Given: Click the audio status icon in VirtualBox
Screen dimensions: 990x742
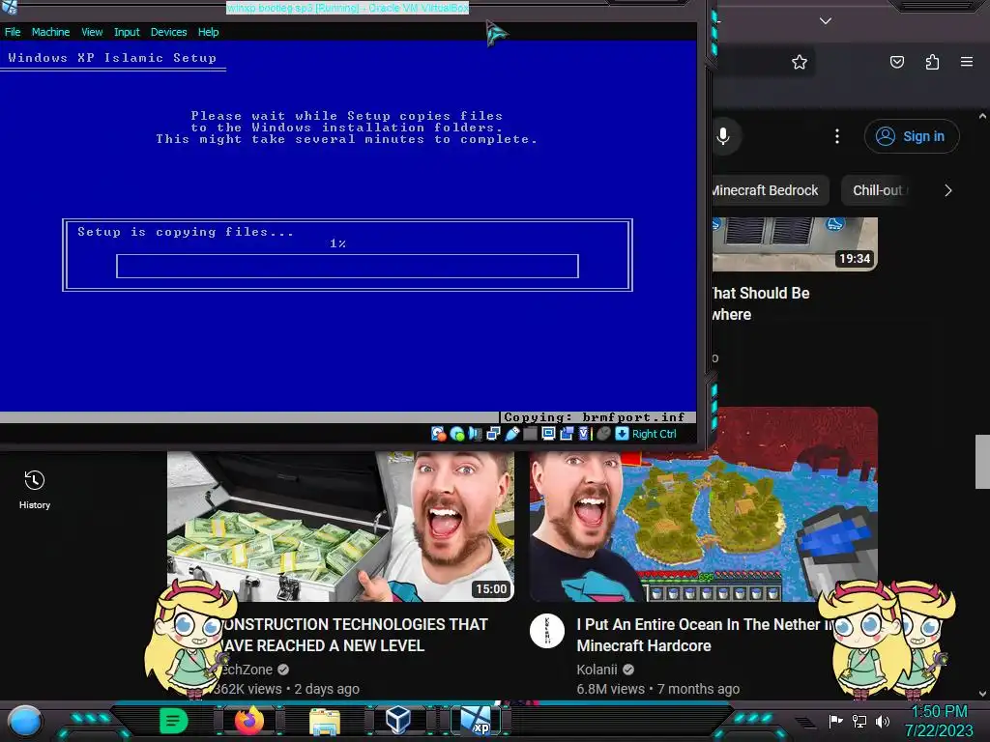Looking at the screenshot, I should tap(475, 434).
